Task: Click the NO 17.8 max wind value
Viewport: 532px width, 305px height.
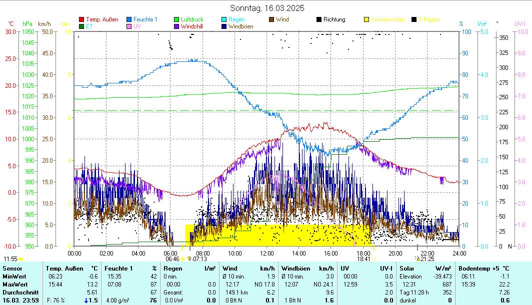Action: [264, 285]
